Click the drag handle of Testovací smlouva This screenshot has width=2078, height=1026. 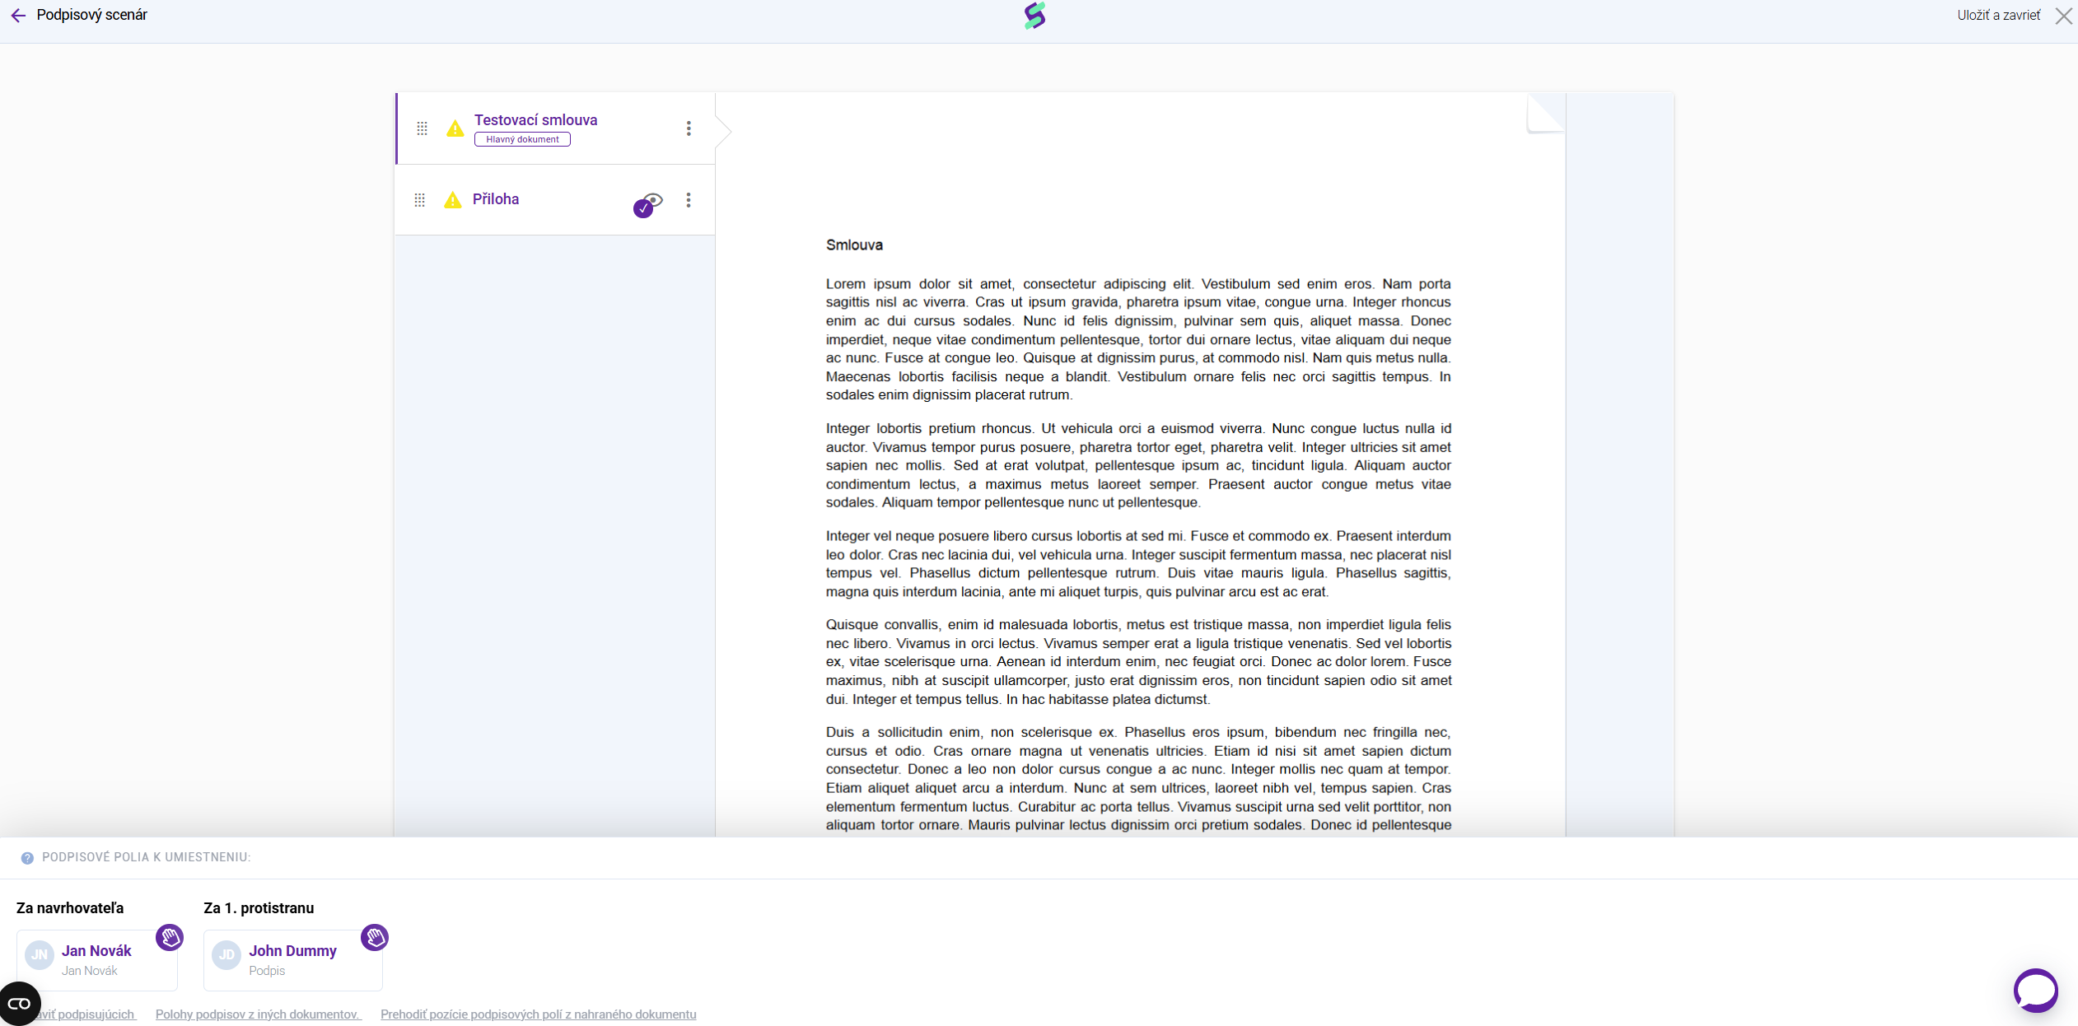422,128
